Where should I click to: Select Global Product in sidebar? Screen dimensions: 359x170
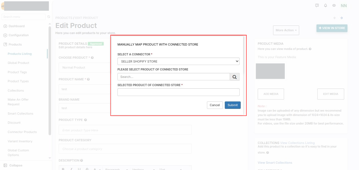(18, 63)
